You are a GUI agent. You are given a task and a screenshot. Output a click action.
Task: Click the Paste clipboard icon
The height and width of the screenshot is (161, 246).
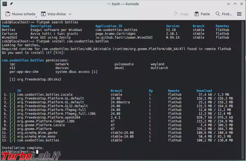(197, 14)
